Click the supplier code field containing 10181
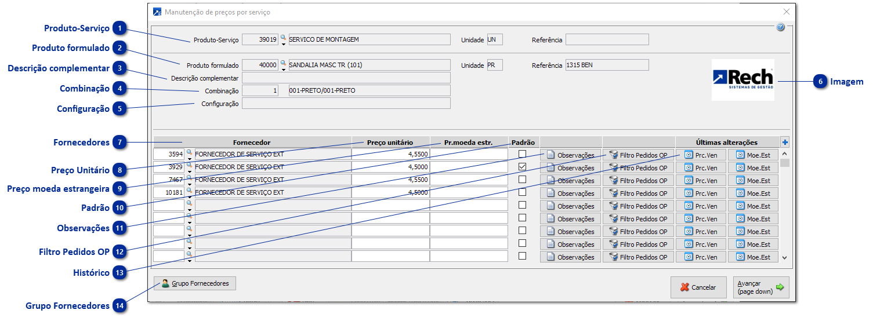Viewport: 873px width, 321px height. (169, 192)
